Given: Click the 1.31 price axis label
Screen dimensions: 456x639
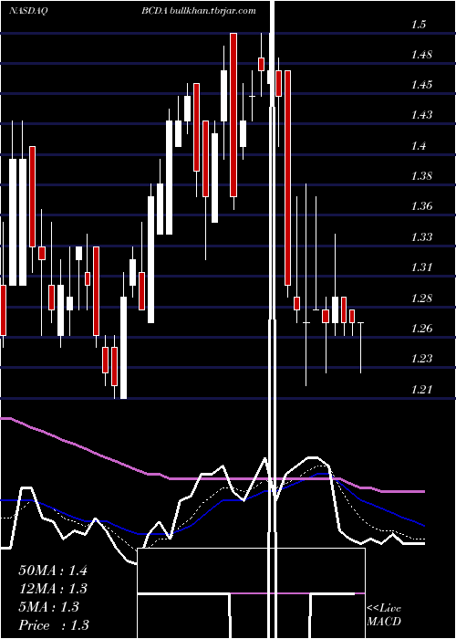Looking at the screenshot, I should click(421, 267).
